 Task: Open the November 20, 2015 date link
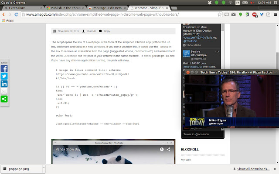[x=68, y=31]
